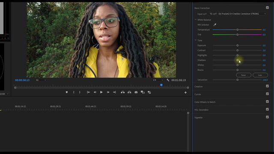274x154 pixels.
Task: Expand the Color Wheels & Match header
Action: tap(205, 102)
